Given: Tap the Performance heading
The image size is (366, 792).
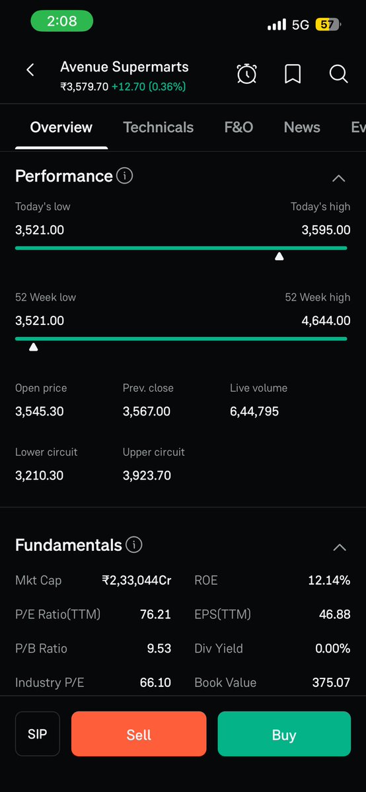Looking at the screenshot, I should 63,176.
